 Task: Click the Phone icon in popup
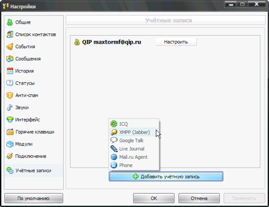[x=114, y=165]
